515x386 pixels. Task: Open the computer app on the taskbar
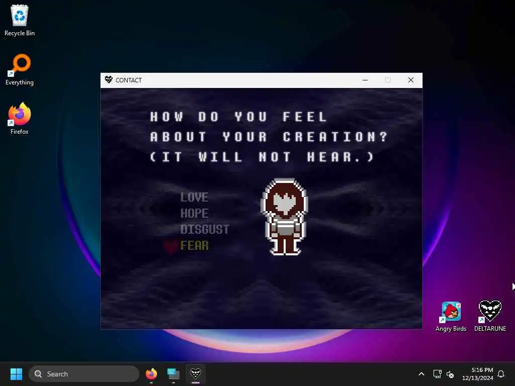tap(173, 374)
